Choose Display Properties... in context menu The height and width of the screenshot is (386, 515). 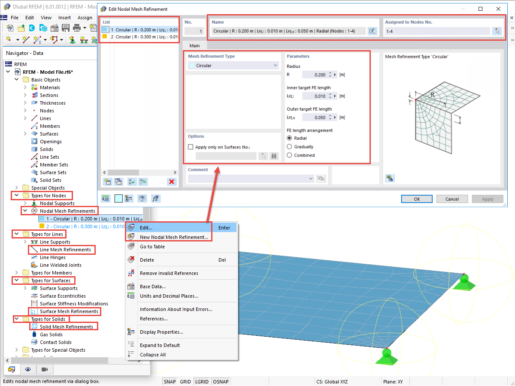(182, 332)
